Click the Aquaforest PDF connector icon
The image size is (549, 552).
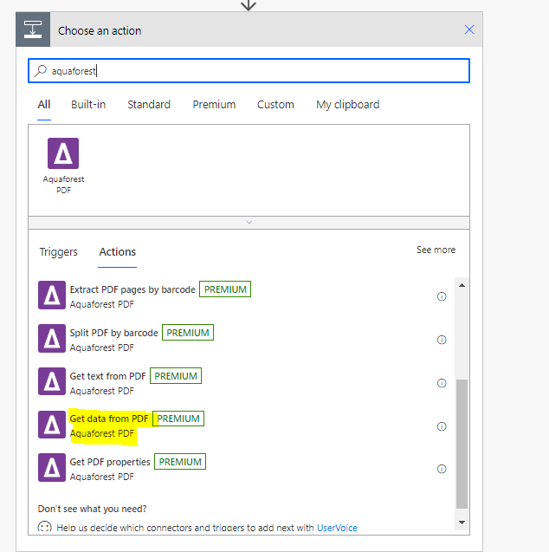pyautogui.click(x=63, y=153)
